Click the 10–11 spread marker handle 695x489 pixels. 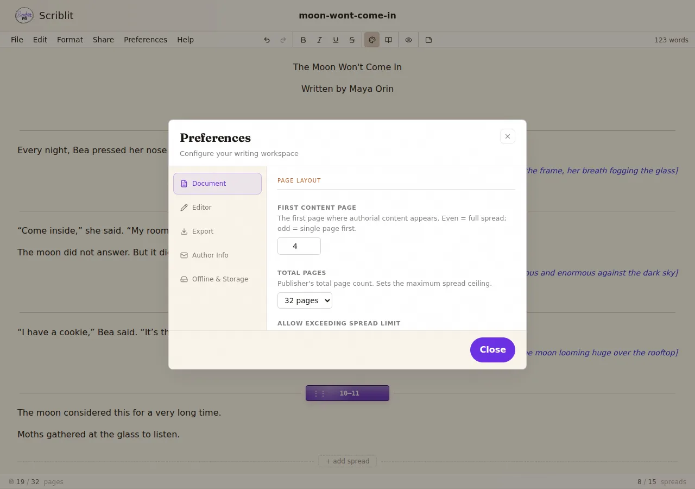pos(347,393)
